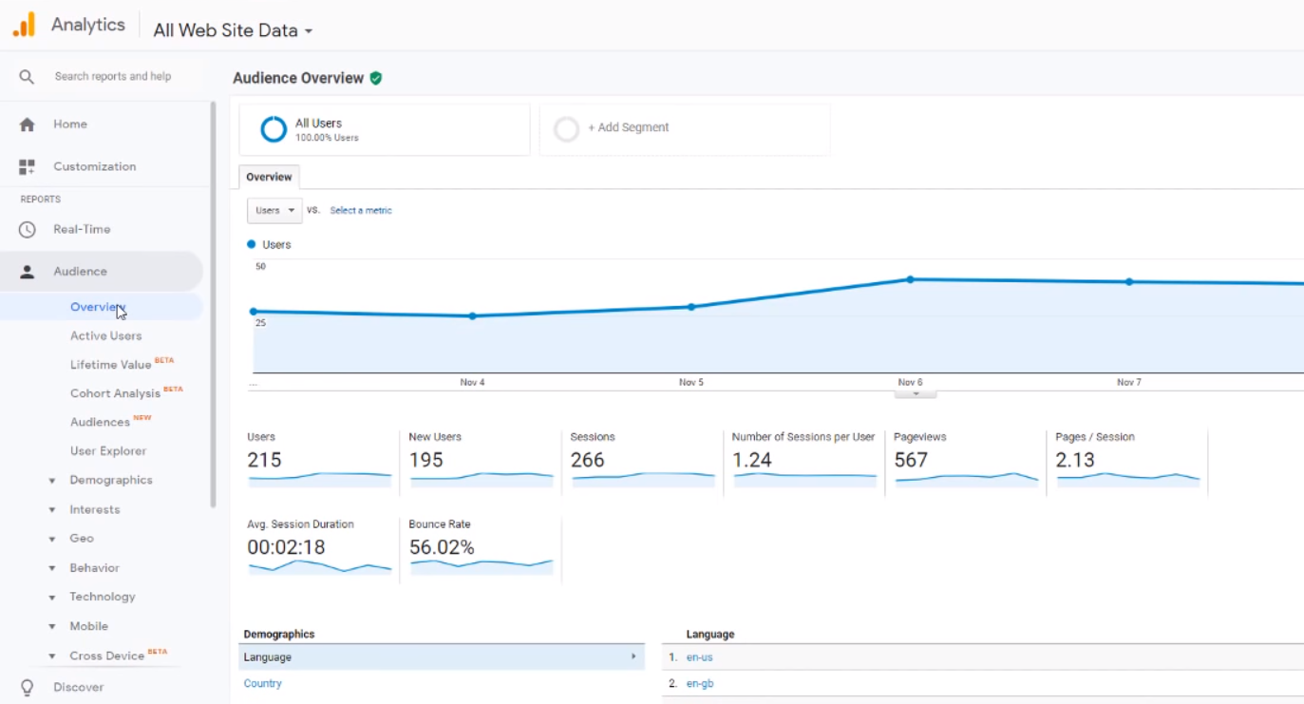
Task: Click the All Users blue circle icon
Action: point(274,129)
